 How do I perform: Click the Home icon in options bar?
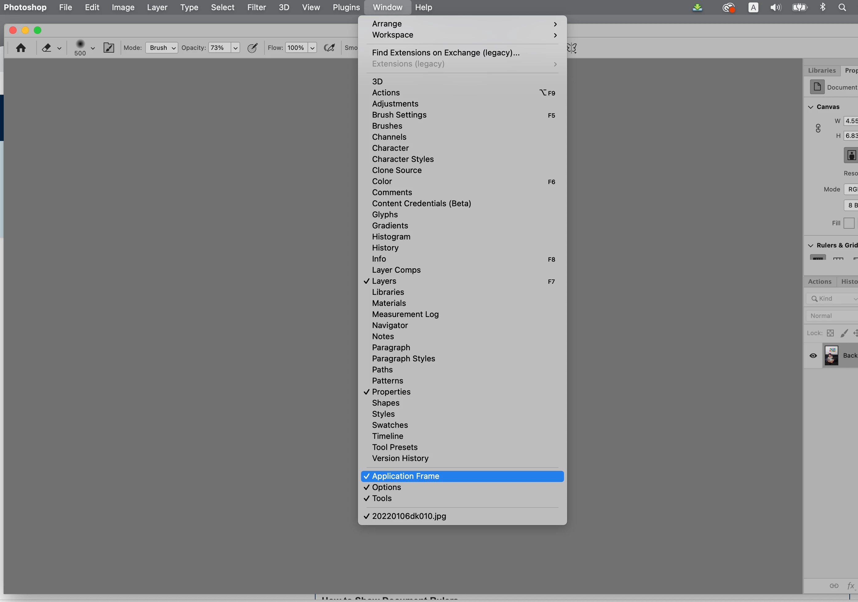(21, 48)
